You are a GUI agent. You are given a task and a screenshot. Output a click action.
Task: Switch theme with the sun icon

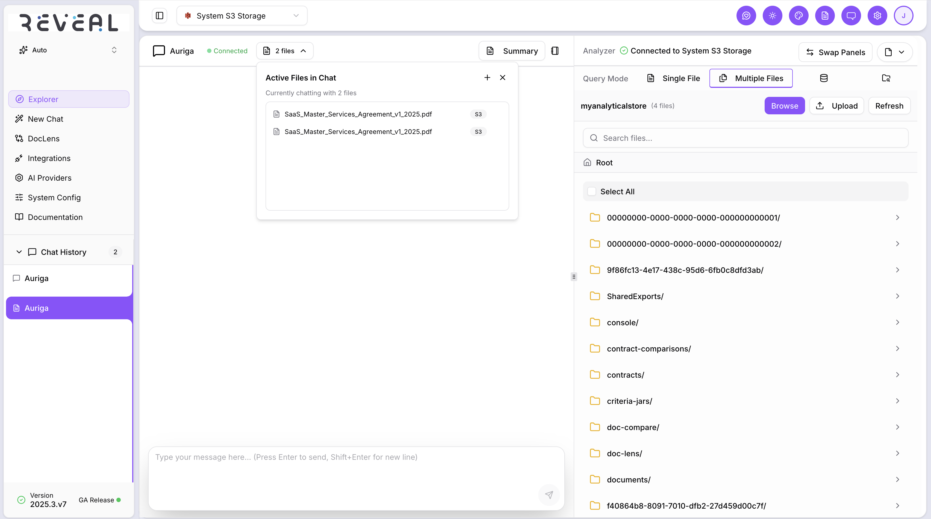point(772,16)
